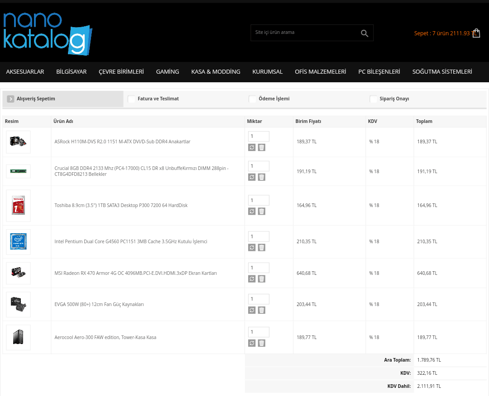
Task: Open the OFİS MALZEMELERİ menu
Action: click(321, 71)
